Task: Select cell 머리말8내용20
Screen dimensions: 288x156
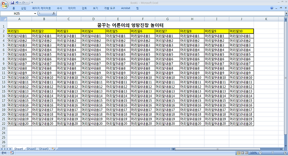Action: point(192,124)
